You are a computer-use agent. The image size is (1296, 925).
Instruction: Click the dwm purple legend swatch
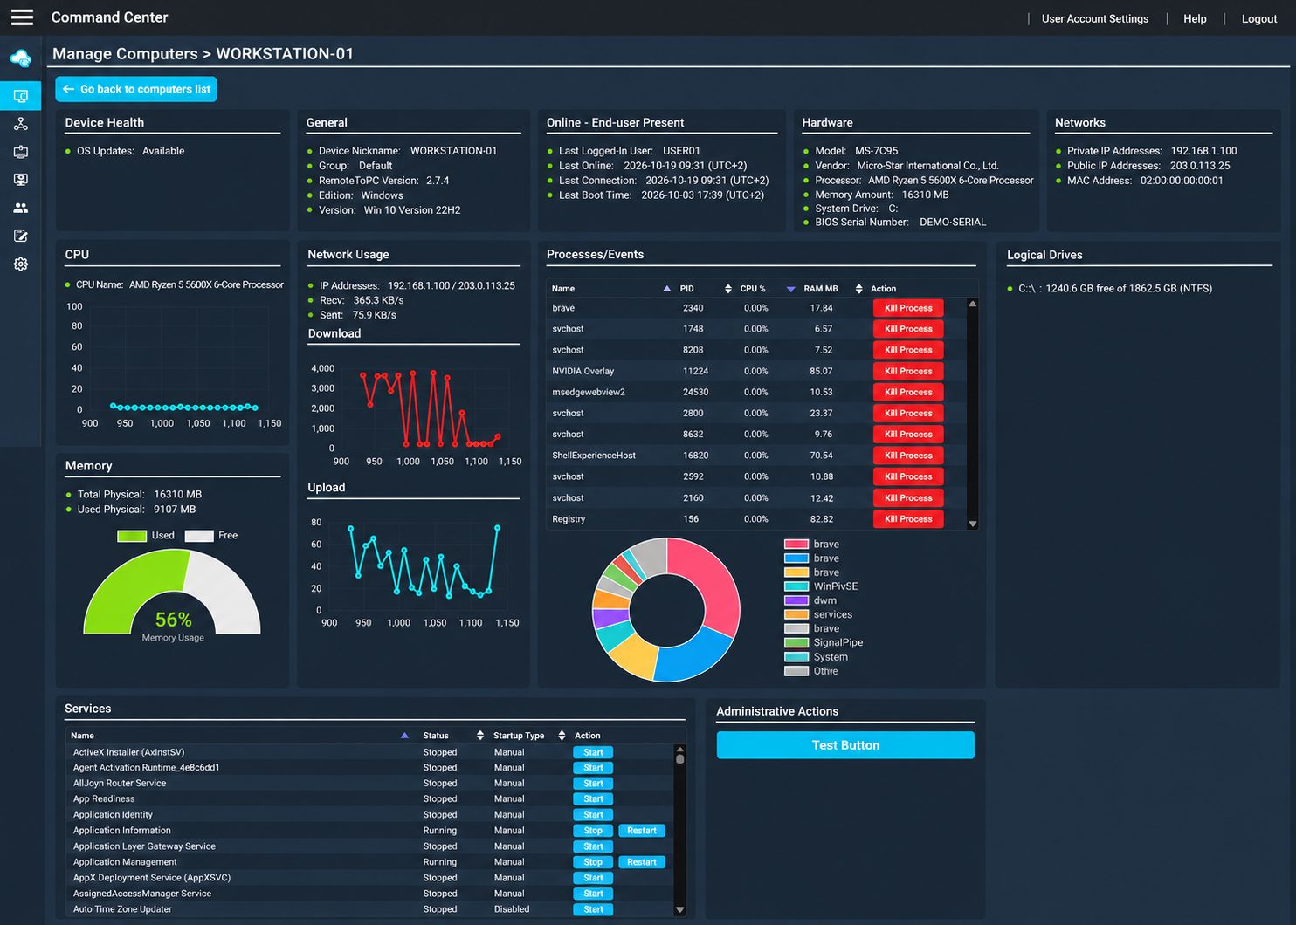click(x=796, y=600)
